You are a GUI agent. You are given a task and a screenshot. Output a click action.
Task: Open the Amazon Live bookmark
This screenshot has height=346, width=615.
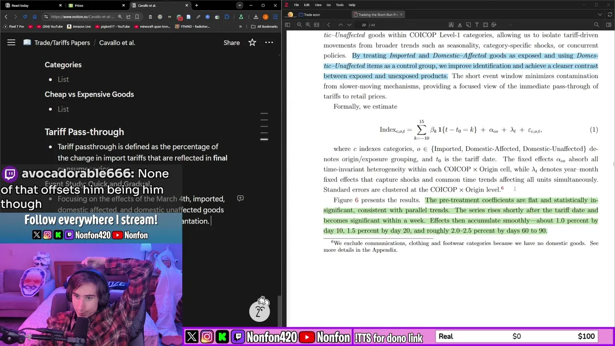[79, 26]
